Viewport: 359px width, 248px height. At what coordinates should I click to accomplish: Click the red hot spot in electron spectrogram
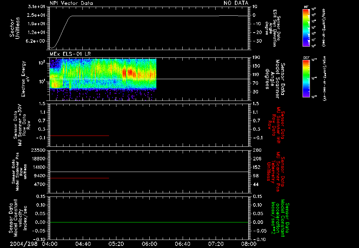tap(130, 73)
